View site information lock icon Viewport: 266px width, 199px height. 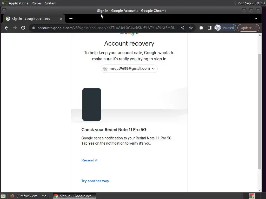pyautogui.click(x=34, y=28)
